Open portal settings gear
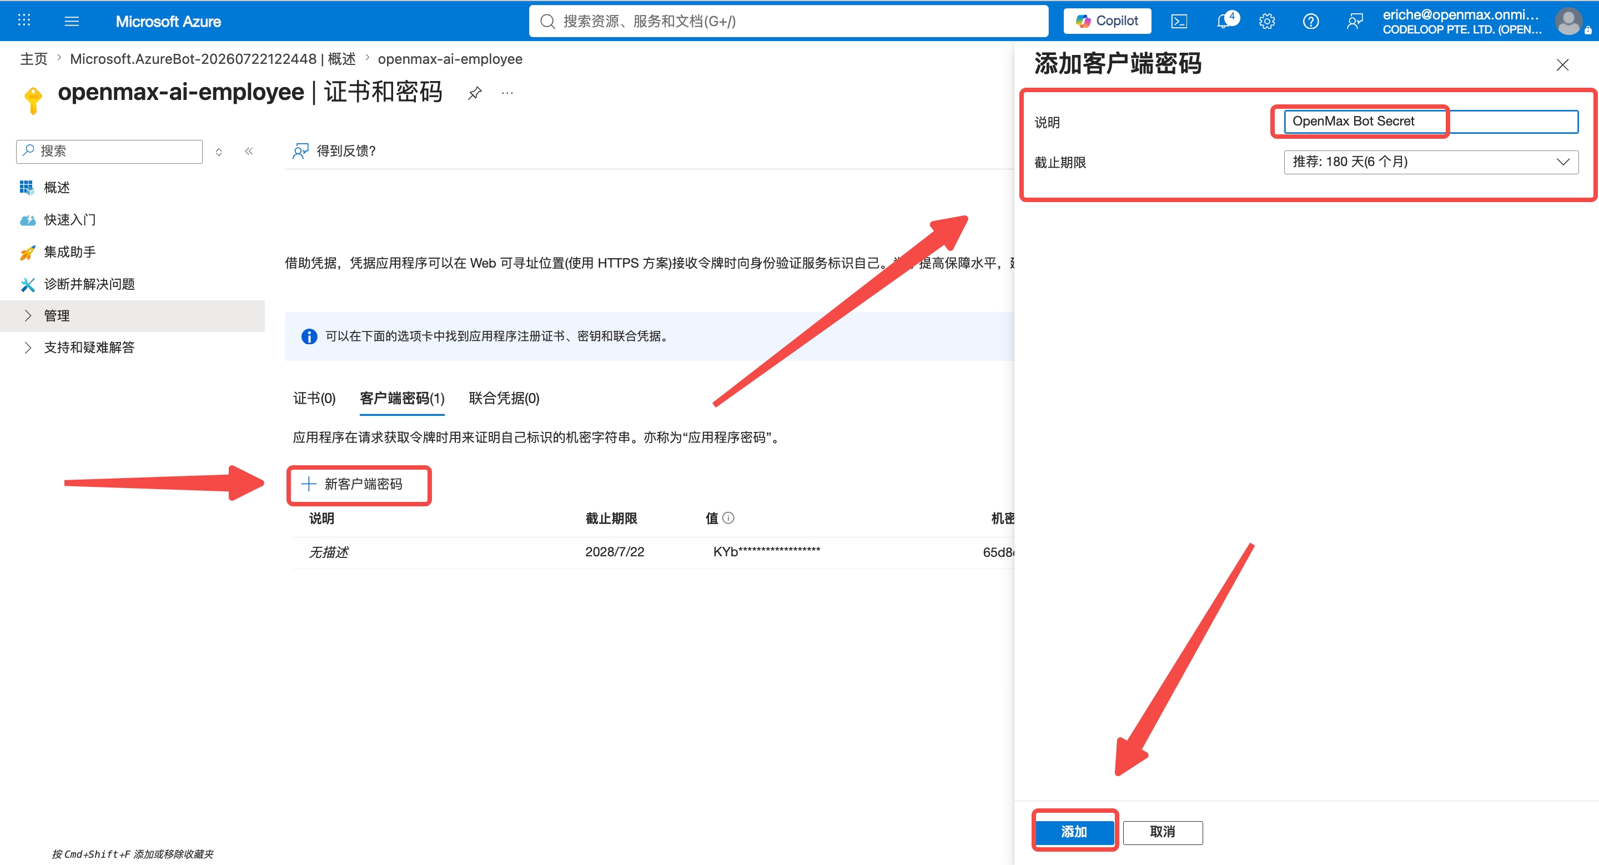Screen dimensions: 1599x865 1267,21
